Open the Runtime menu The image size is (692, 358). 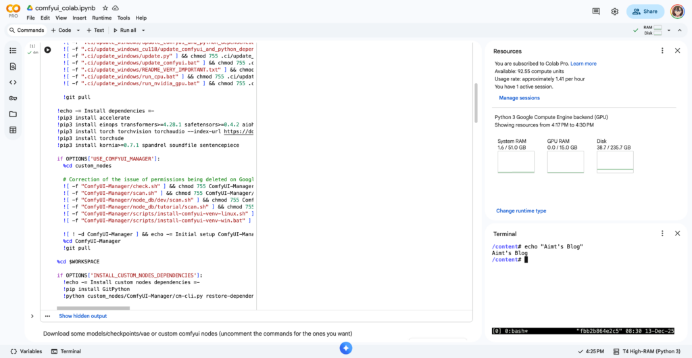click(x=101, y=18)
